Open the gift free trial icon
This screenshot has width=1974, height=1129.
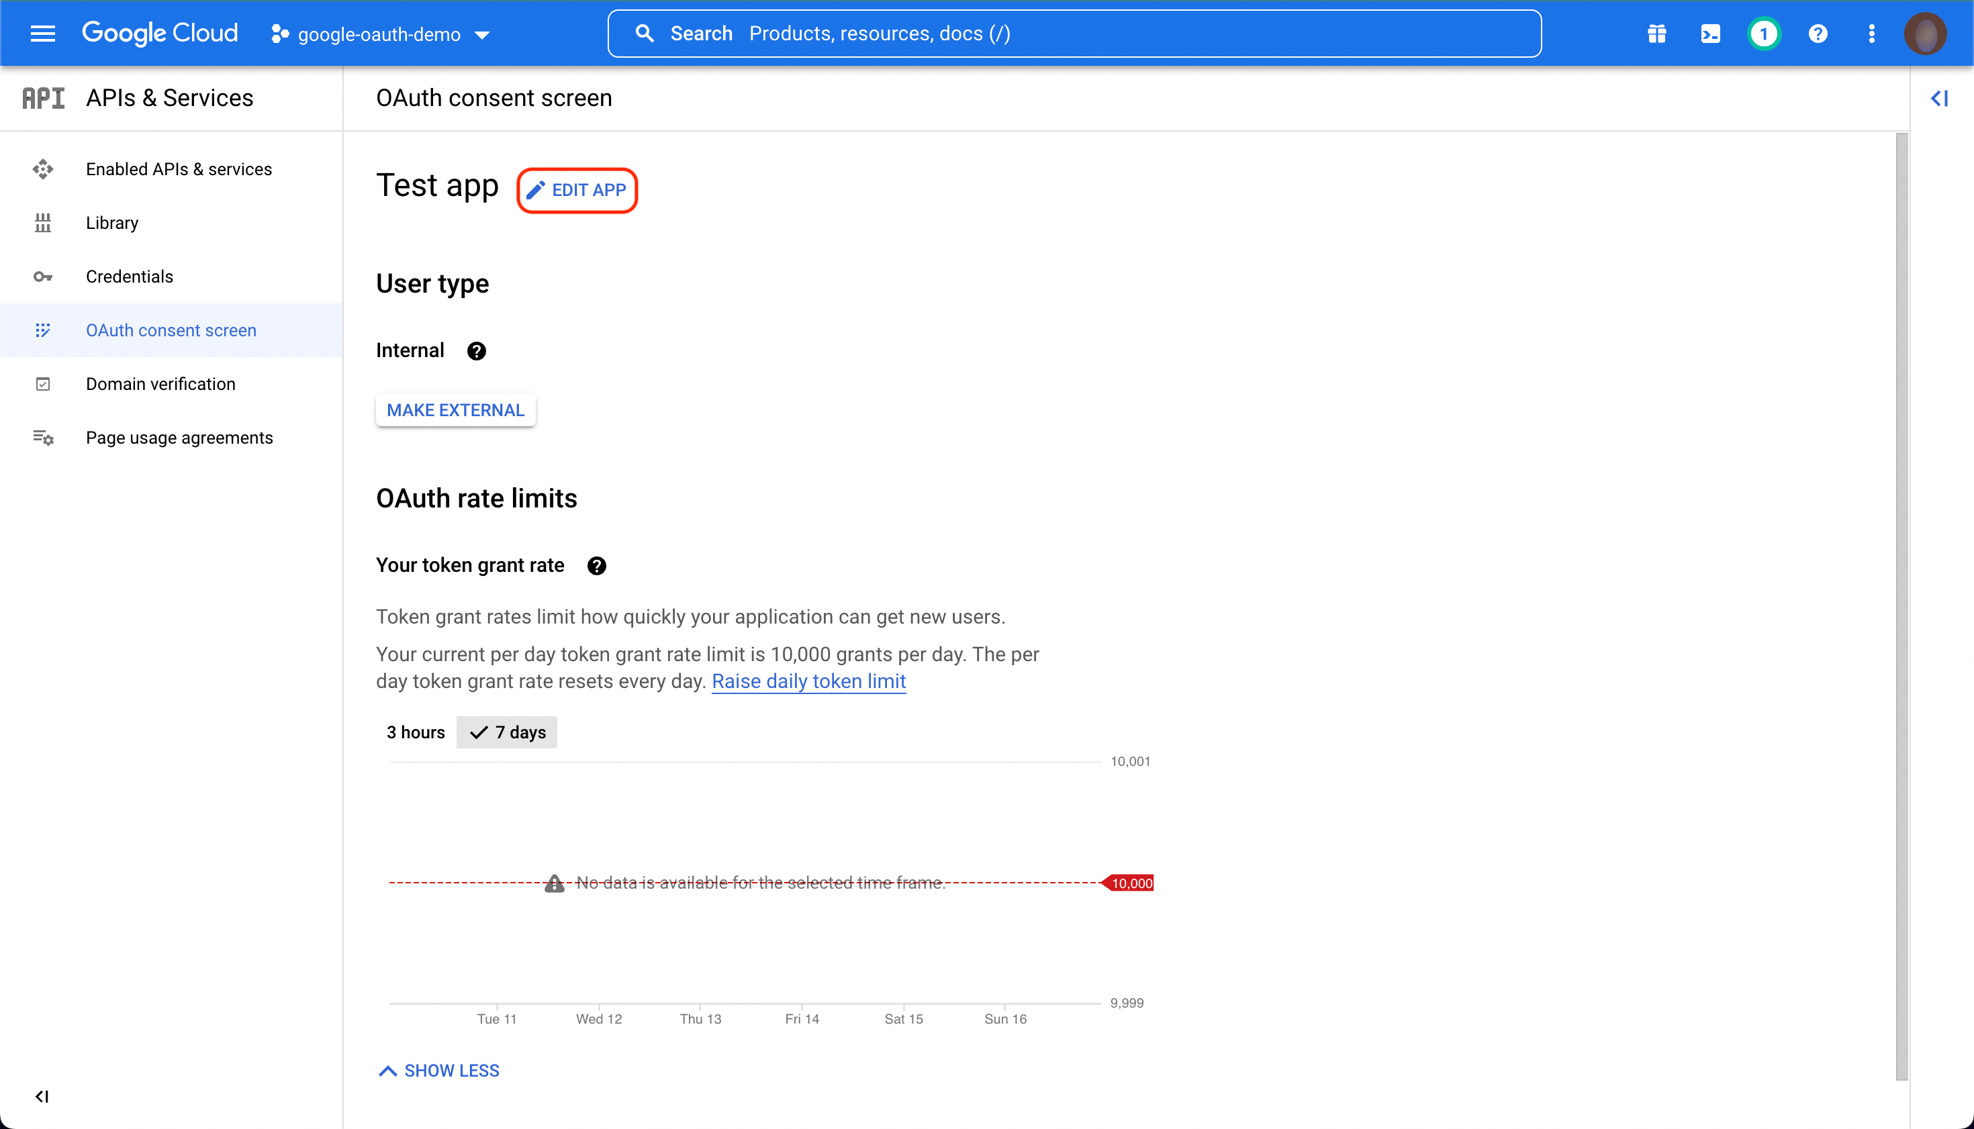point(1656,34)
